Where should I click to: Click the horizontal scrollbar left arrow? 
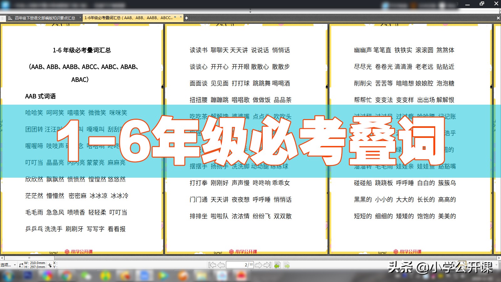[2, 258]
